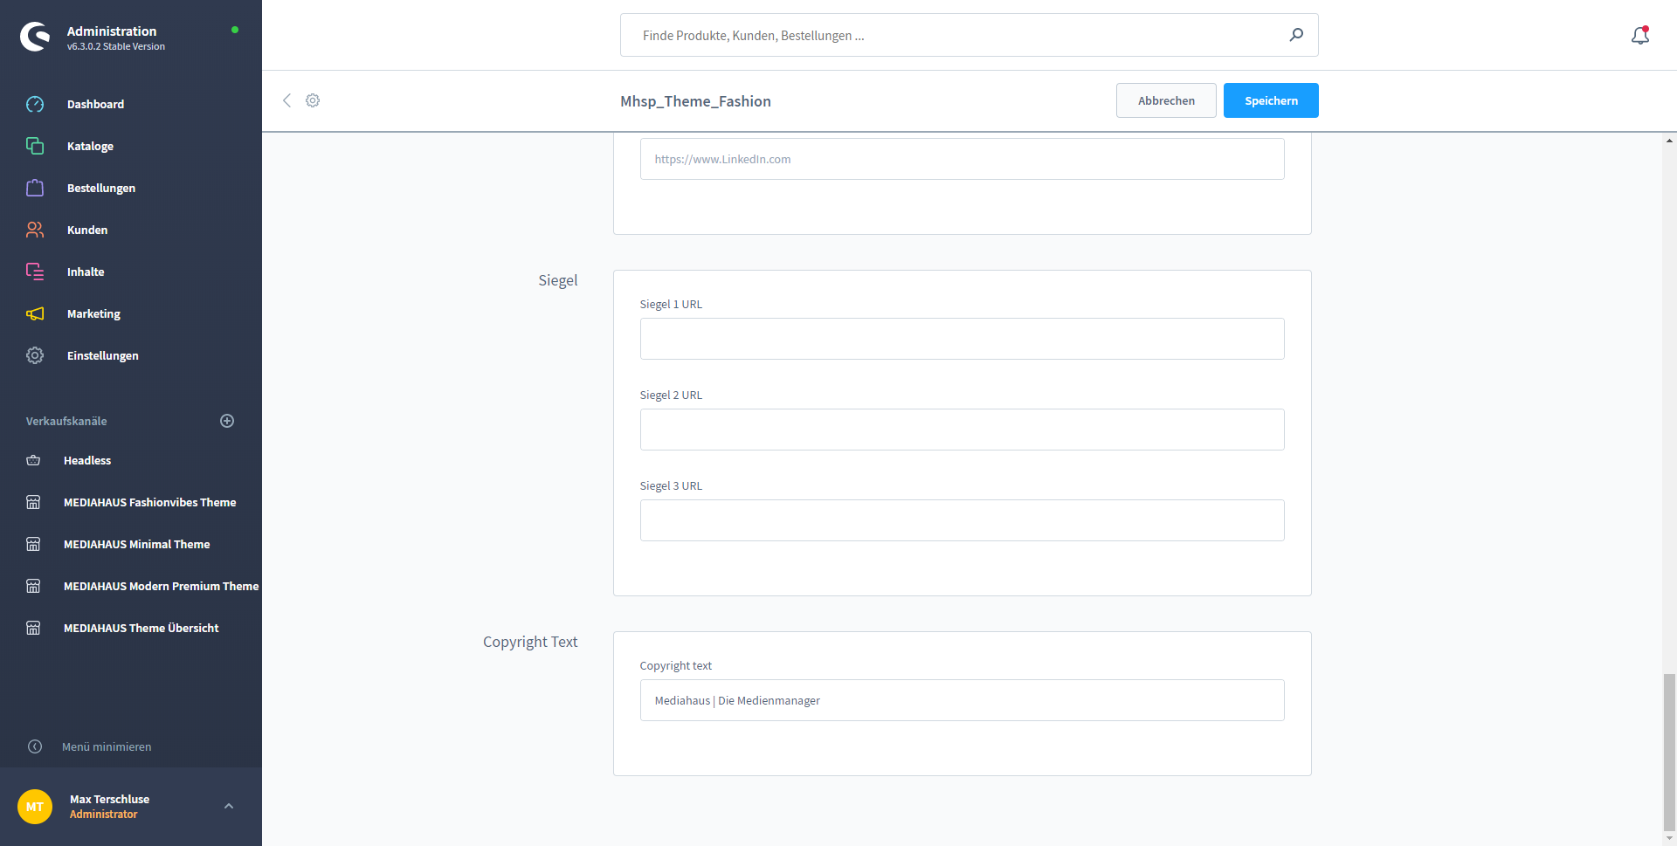This screenshot has width=1677, height=846.
Task: Click the Shopware logo
Action: [x=35, y=37]
